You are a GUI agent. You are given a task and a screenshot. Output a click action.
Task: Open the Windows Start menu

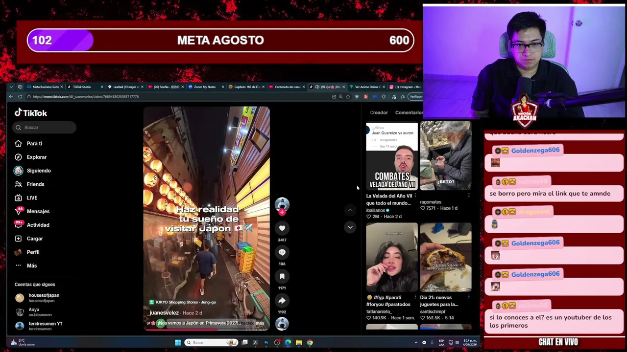point(178,343)
